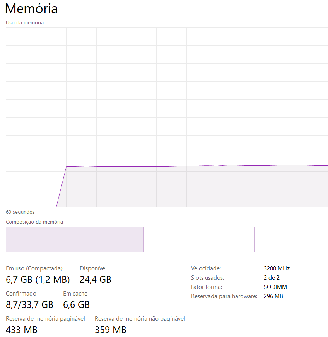Click the 'Reserva de memória paginável' label
Viewport: 328px width, 337px height.
[x=45, y=319]
